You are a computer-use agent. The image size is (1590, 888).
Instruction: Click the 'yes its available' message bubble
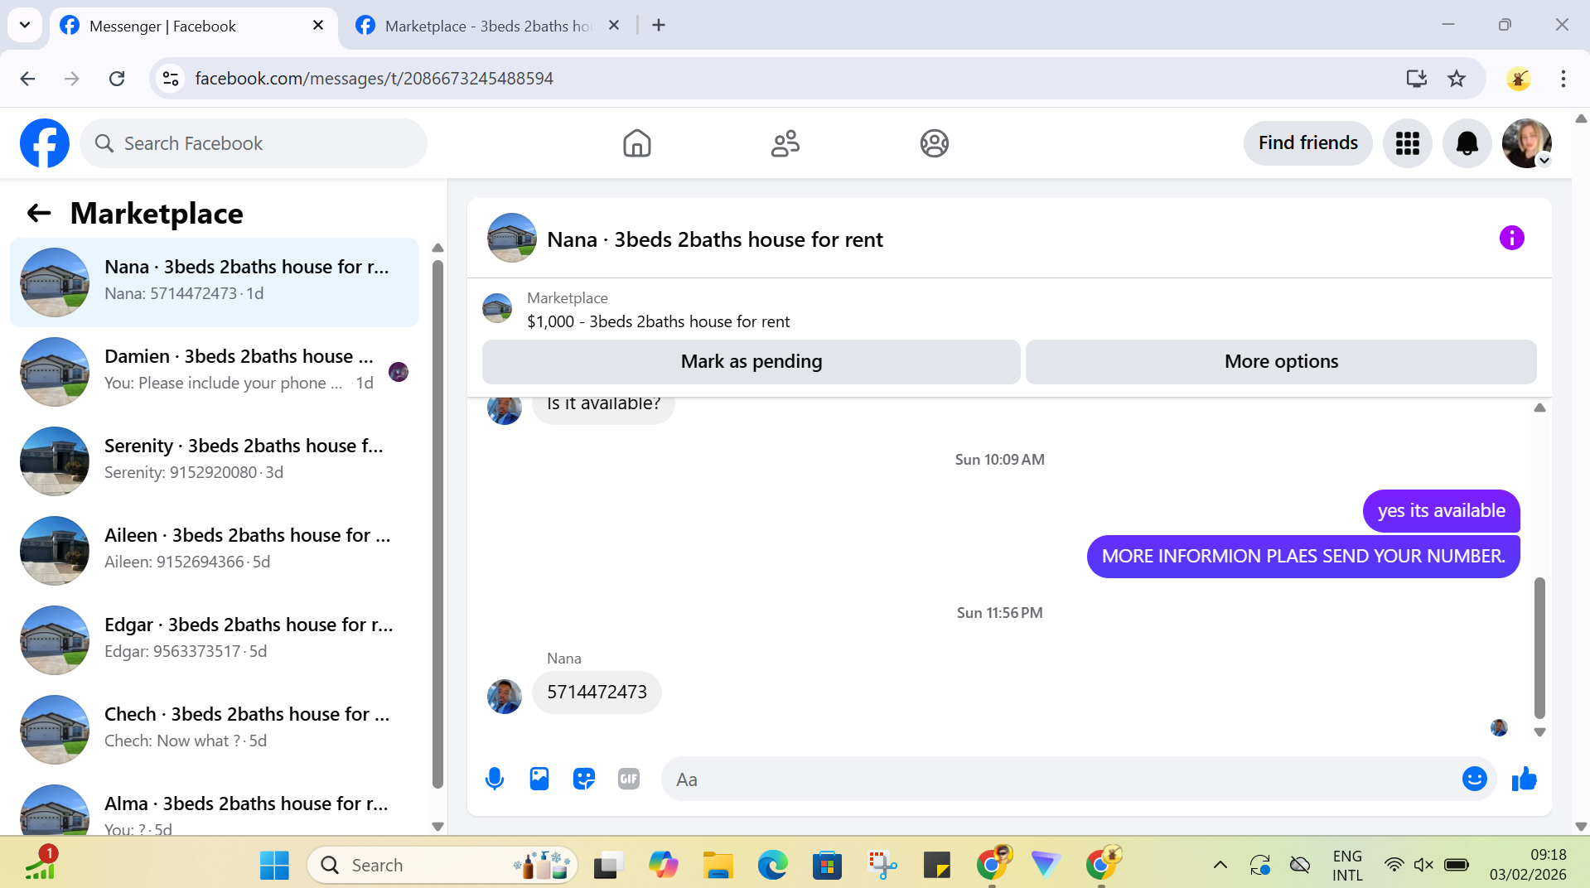pos(1441,511)
